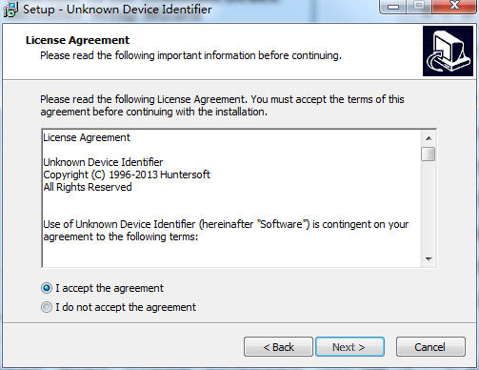
Task: Click the license scrollbar down arrow
Action: 429,259
